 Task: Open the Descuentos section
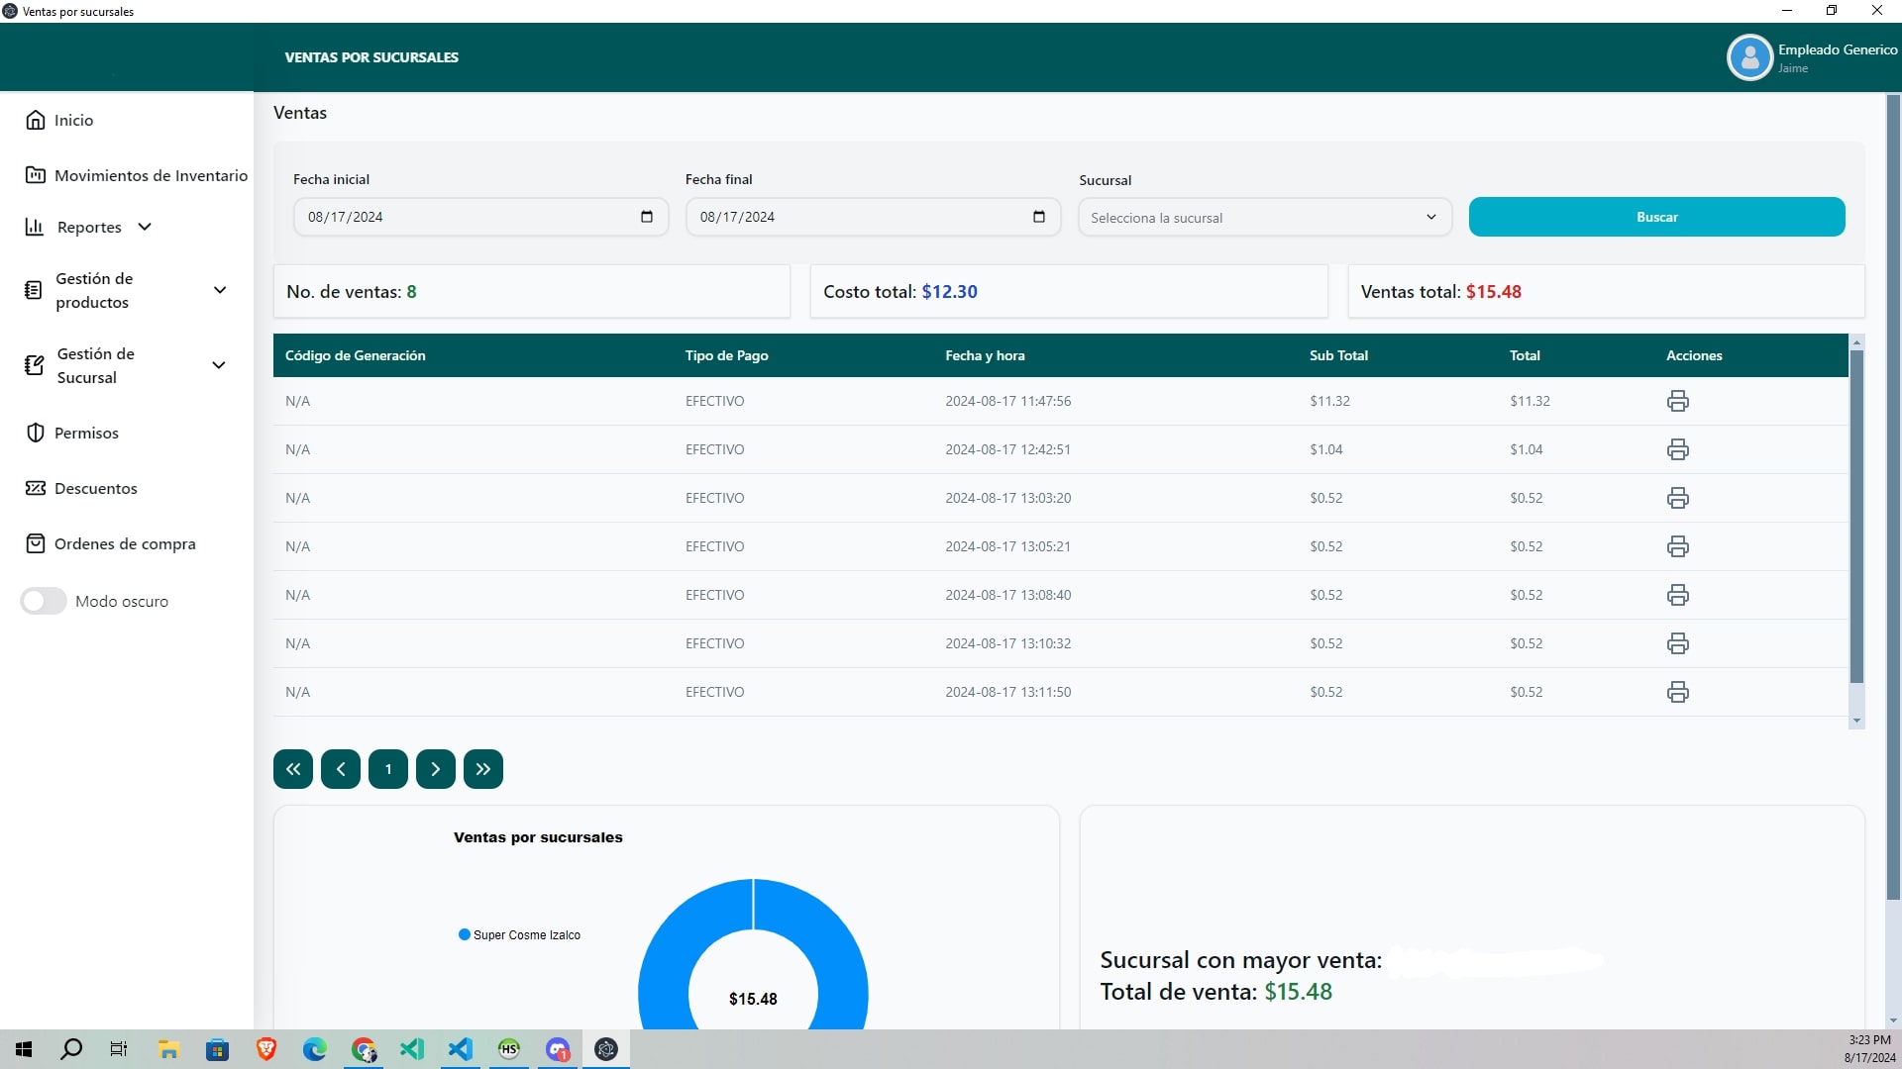coord(81,488)
